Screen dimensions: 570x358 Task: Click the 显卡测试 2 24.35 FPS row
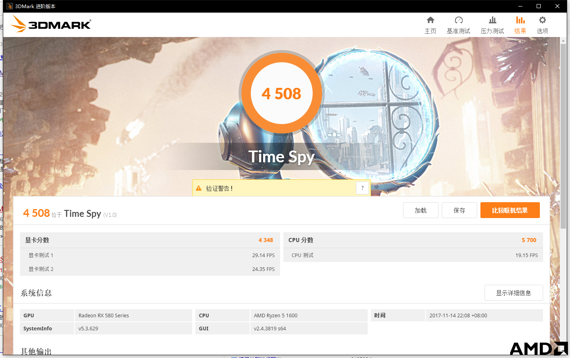click(x=150, y=269)
